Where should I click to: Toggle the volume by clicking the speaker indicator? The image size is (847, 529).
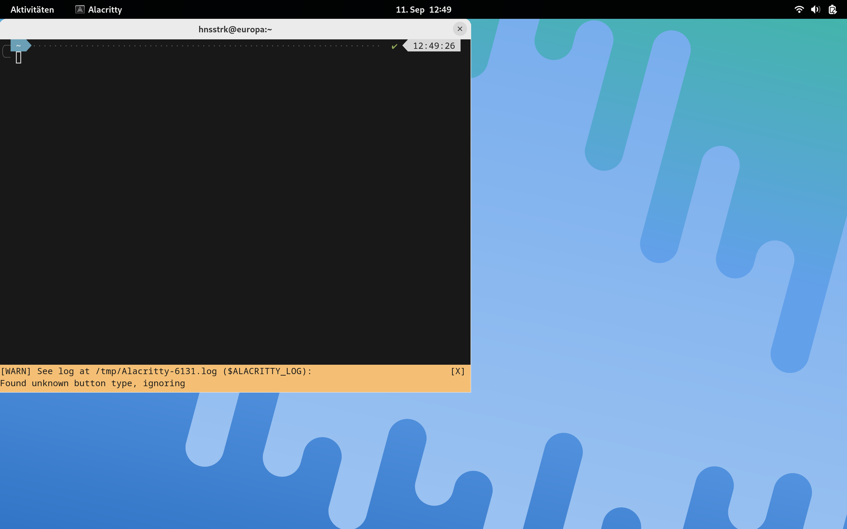click(x=816, y=9)
